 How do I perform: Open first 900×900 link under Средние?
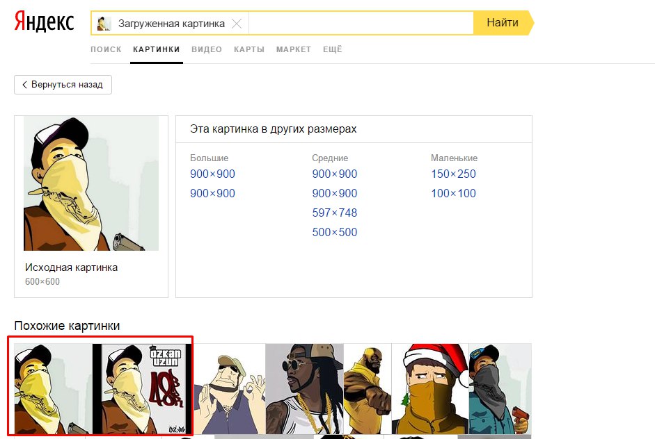coord(335,174)
